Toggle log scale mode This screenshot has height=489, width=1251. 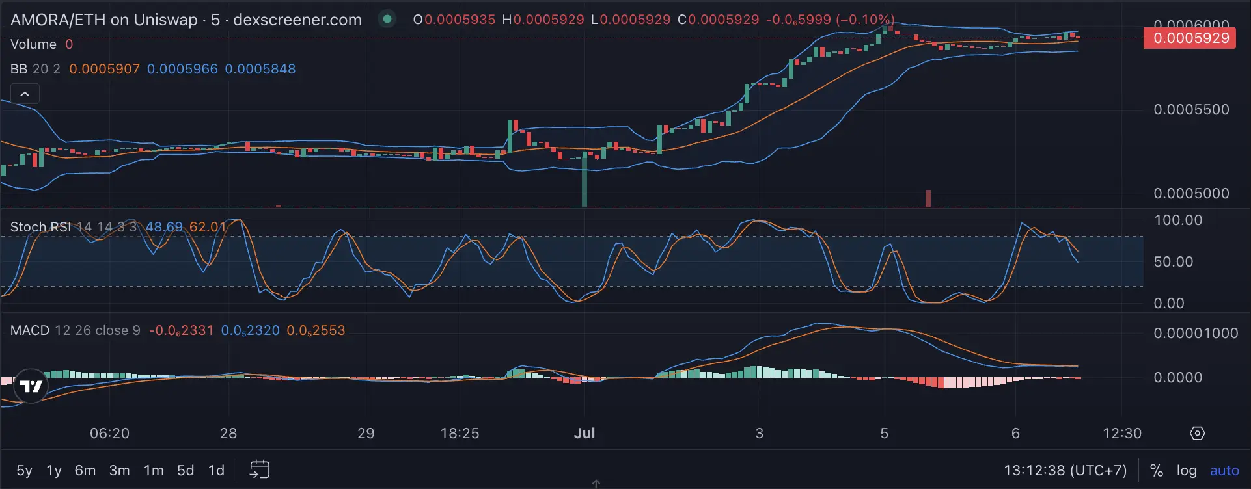(x=1187, y=470)
